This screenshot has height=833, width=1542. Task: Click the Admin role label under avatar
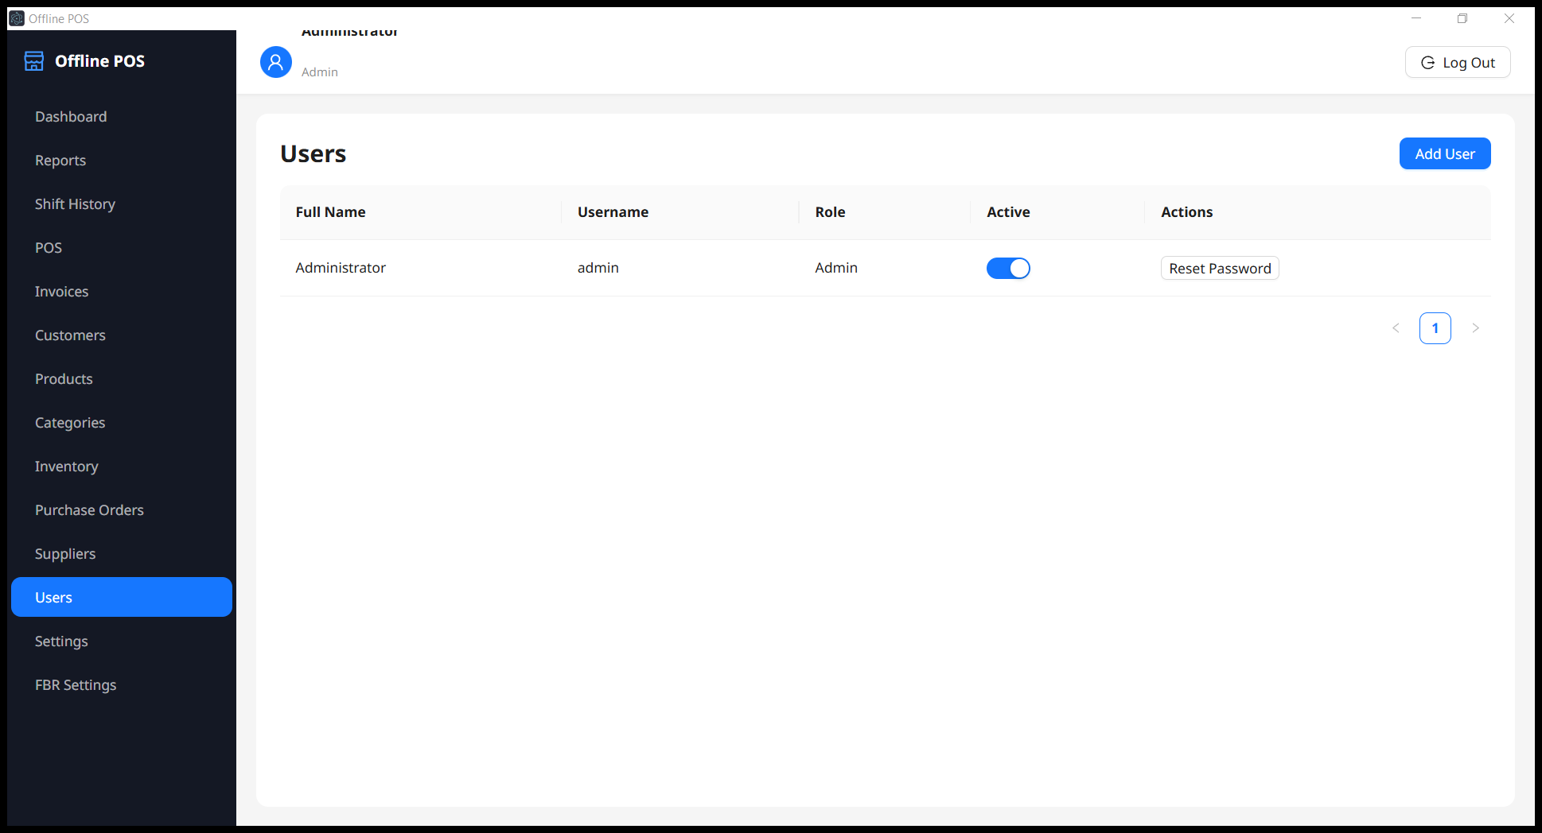(x=320, y=72)
